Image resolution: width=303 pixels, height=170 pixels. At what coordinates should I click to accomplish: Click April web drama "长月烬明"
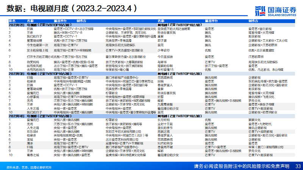point(164,120)
